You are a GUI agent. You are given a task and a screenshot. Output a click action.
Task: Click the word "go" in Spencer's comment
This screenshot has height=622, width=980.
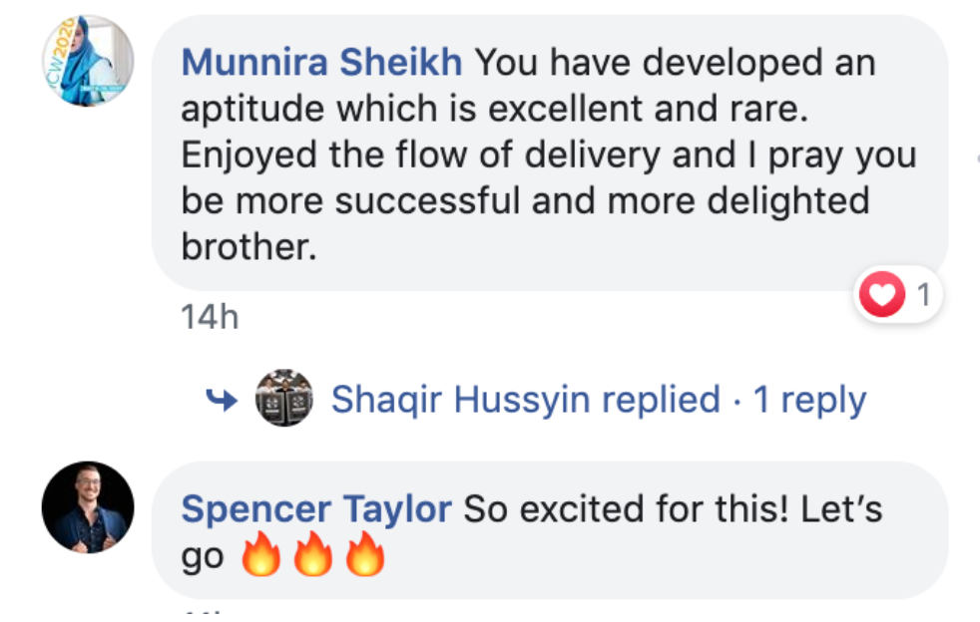pos(203,558)
